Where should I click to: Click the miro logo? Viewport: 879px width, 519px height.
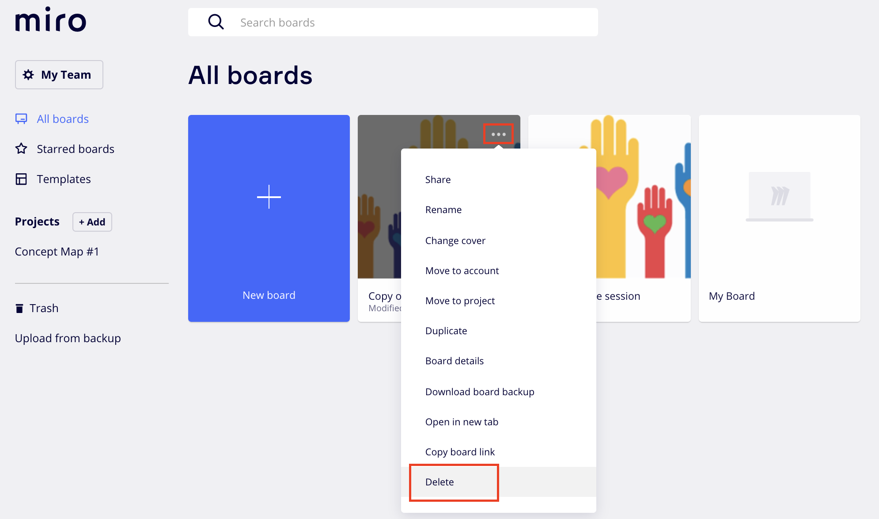click(50, 19)
